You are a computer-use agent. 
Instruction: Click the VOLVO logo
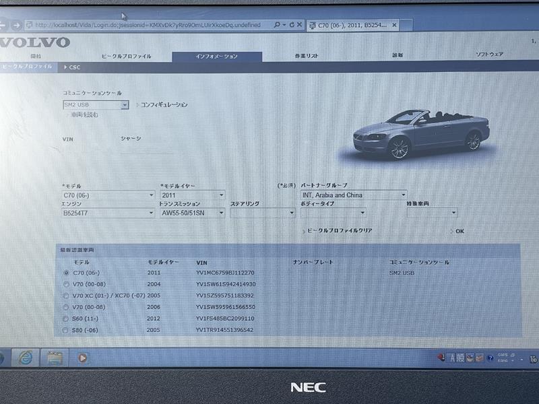[x=34, y=42]
